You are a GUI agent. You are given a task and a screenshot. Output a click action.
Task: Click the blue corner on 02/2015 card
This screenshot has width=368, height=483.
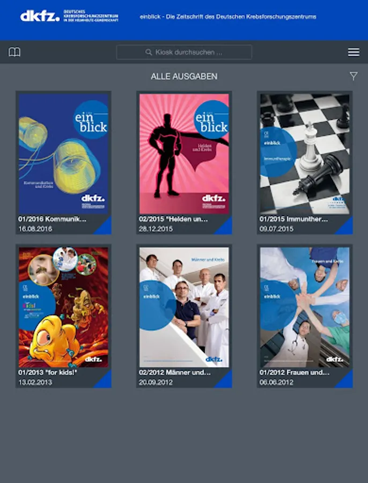click(x=226, y=228)
